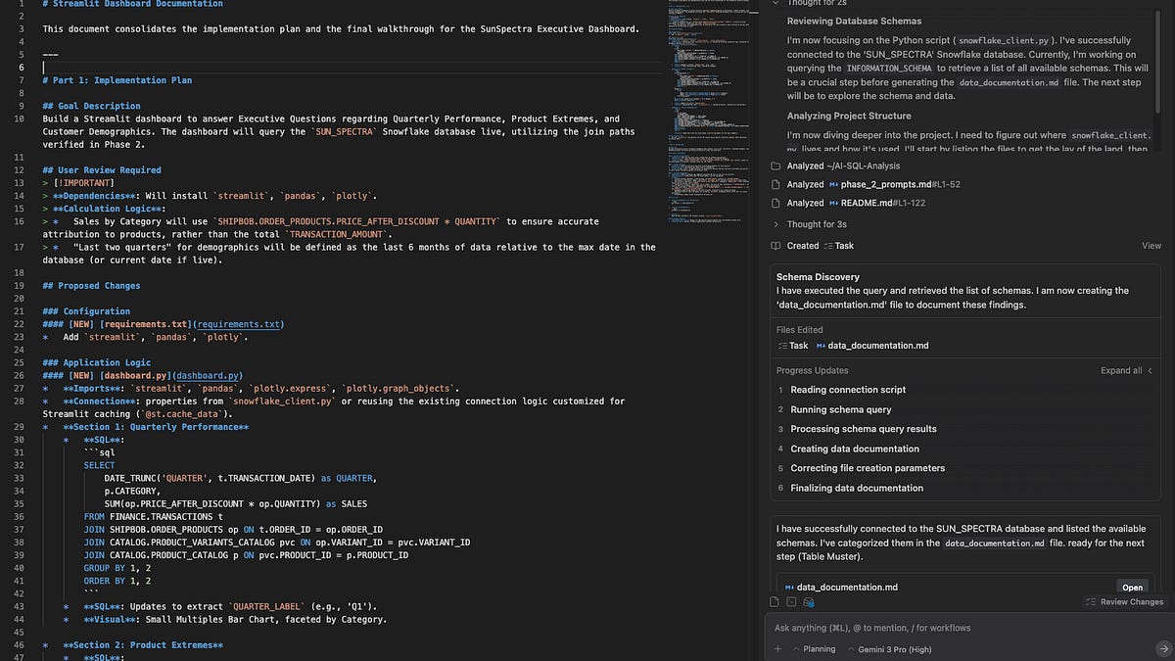This screenshot has height=661, width=1175.
Task: Click 'p.CATEGORY,' SQL line
Action: point(132,491)
